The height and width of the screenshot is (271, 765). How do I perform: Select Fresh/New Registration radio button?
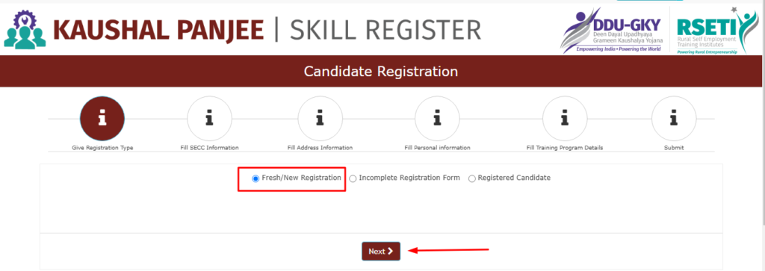pyautogui.click(x=255, y=179)
